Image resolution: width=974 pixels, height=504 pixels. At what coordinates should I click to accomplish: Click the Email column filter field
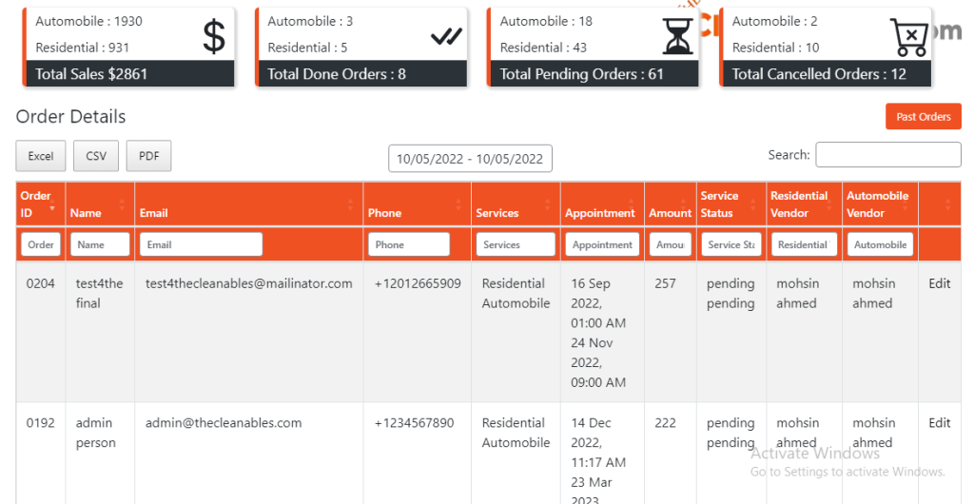pos(201,244)
